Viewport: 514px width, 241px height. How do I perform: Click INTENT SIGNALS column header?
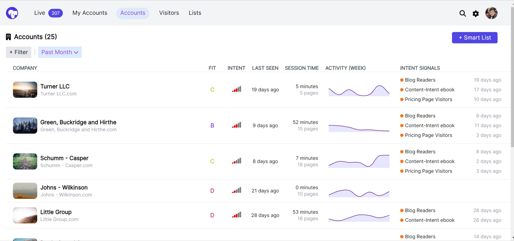pyautogui.click(x=420, y=68)
